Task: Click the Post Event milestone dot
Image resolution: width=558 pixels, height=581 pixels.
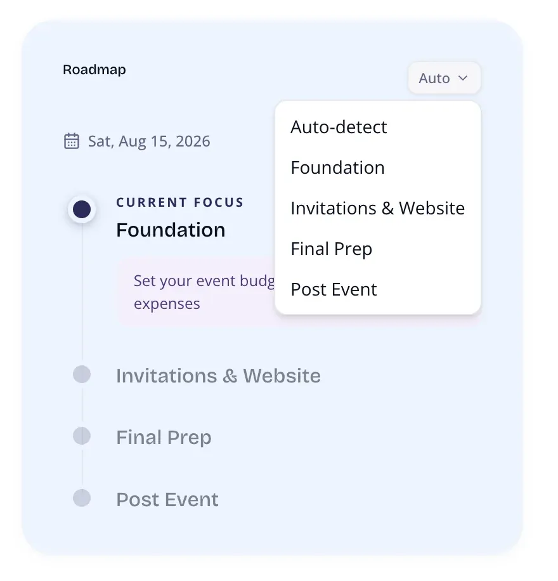Action: coord(81,498)
